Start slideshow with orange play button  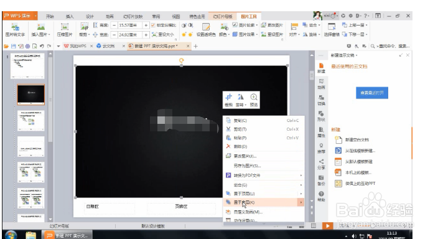tap(327, 226)
